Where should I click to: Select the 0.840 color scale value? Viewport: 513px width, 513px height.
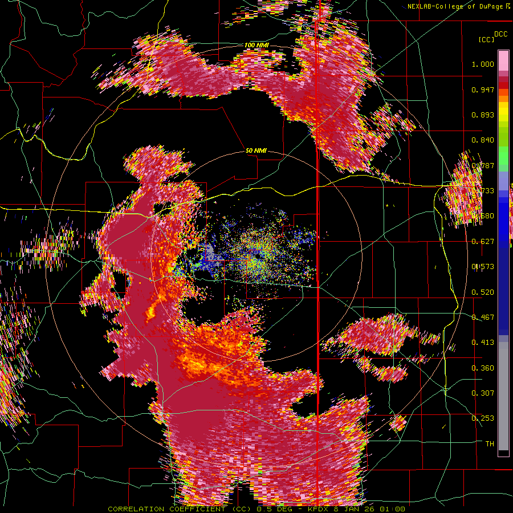[483, 140]
